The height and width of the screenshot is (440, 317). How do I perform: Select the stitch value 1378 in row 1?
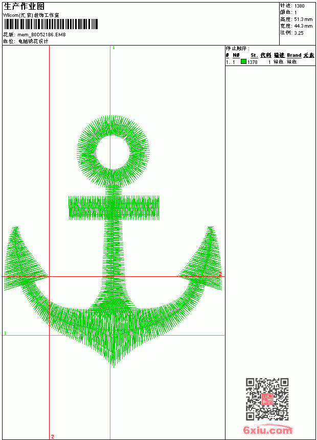pos(252,62)
